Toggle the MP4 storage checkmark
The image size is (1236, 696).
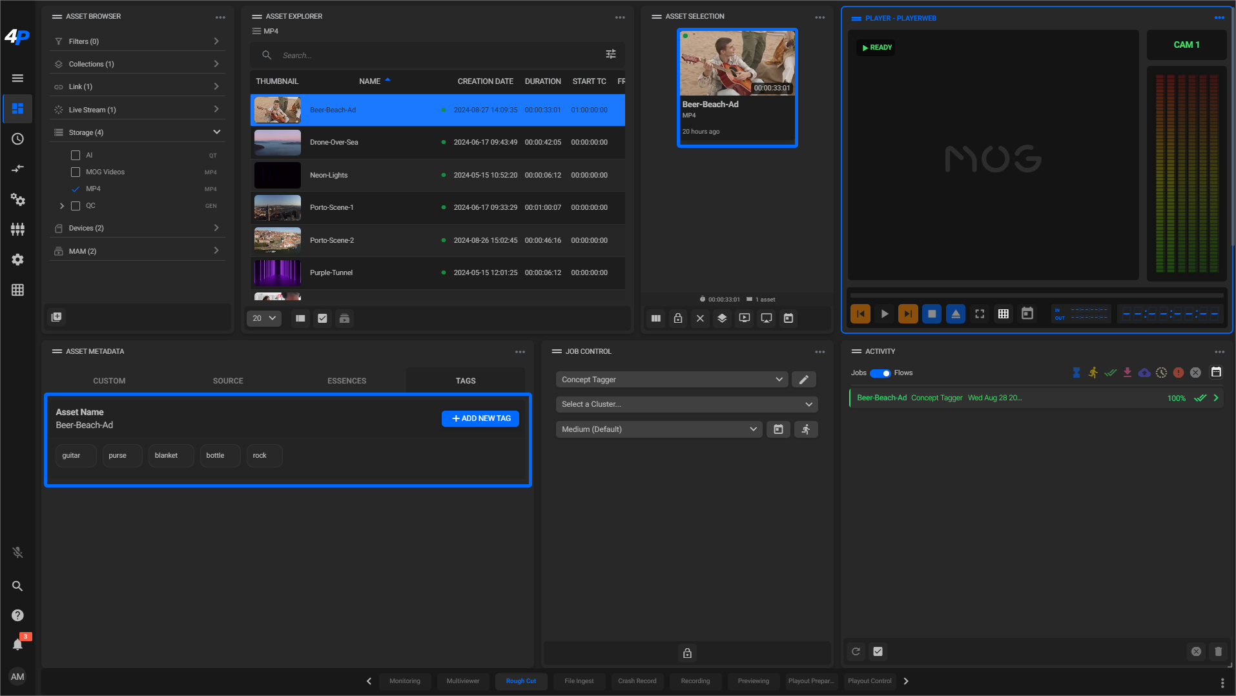pos(76,189)
